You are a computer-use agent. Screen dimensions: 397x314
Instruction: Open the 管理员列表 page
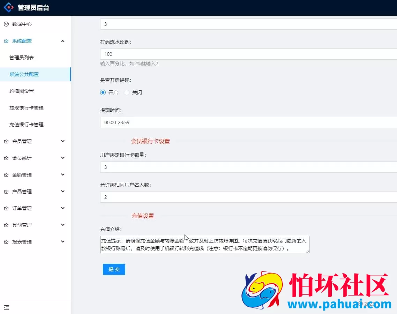(x=21, y=58)
